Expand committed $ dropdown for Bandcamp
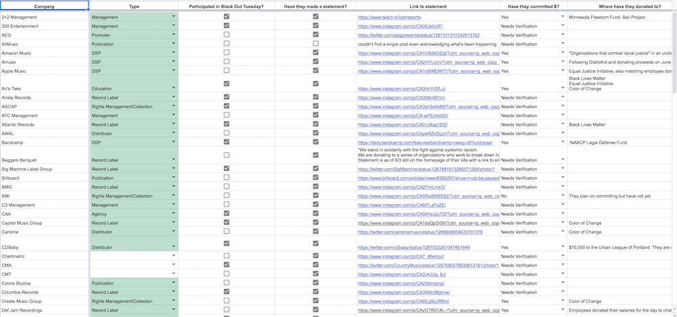 tap(563, 142)
